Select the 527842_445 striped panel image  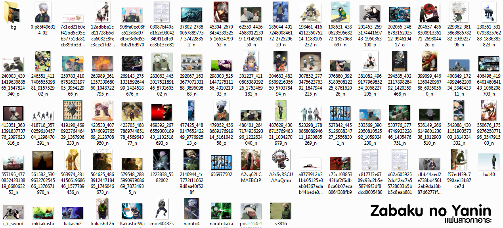click(340, 113)
